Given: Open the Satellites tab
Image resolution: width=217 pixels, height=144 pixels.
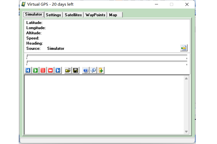Looking at the screenshot, I should click(73, 15).
